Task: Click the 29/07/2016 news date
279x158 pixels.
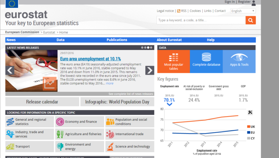Action: (67, 53)
